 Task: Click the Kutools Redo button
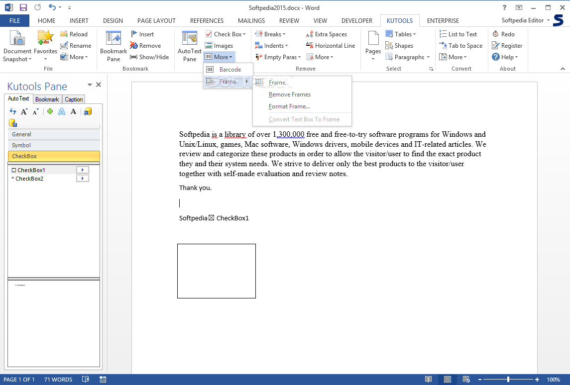coord(503,34)
